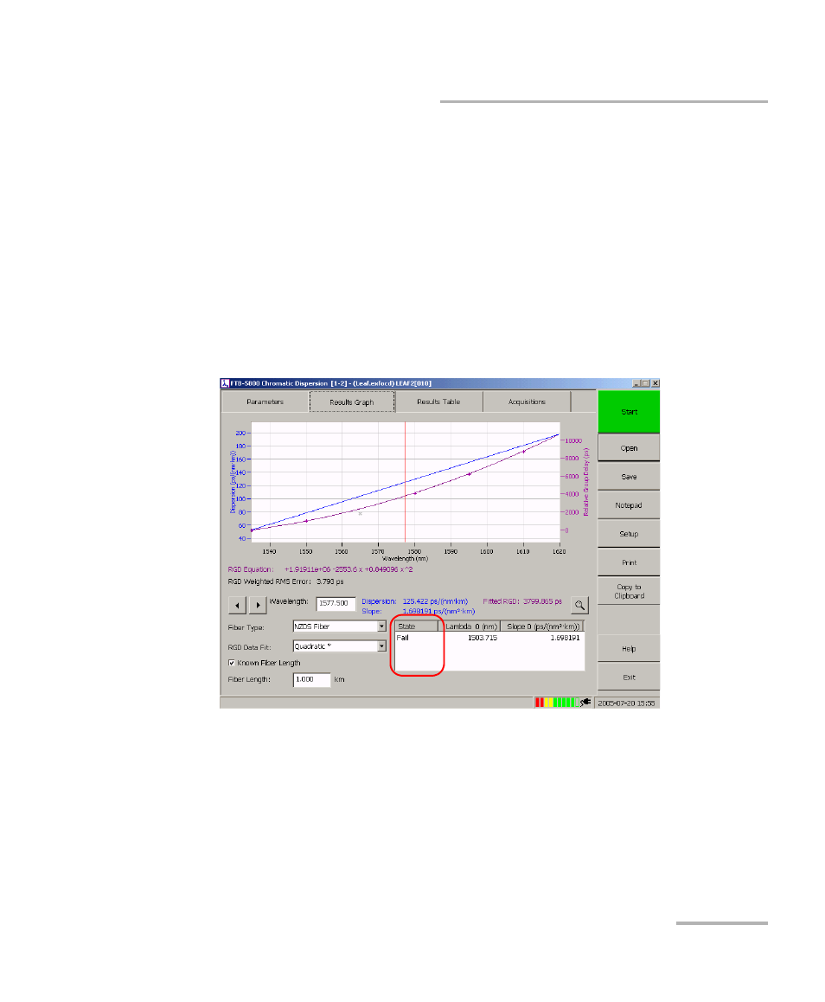Click the Open button
825x1002 pixels.
629,448
